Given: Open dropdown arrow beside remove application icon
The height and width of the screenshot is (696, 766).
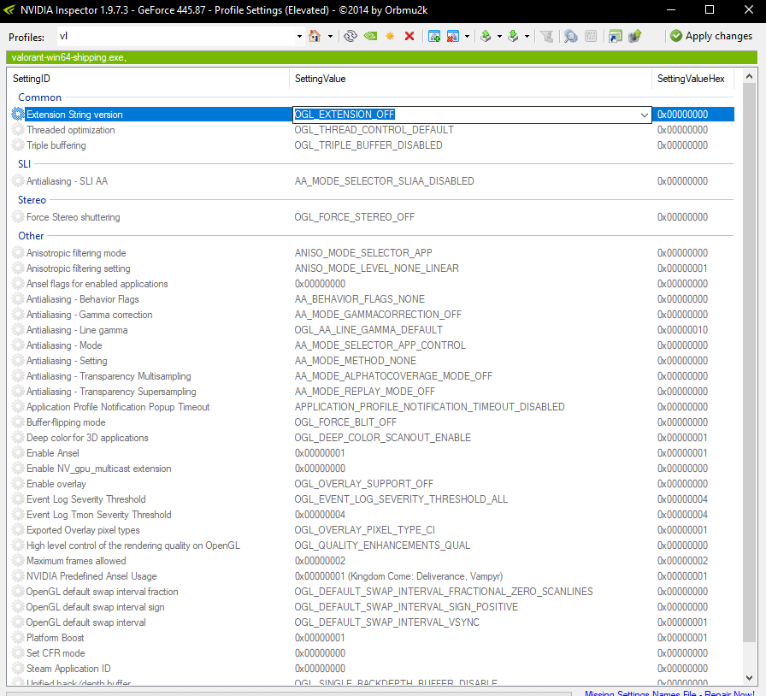Looking at the screenshot, I should pos(468,37).
